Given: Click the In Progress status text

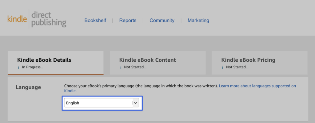Looking at the screenshot, I should [33, 67].
